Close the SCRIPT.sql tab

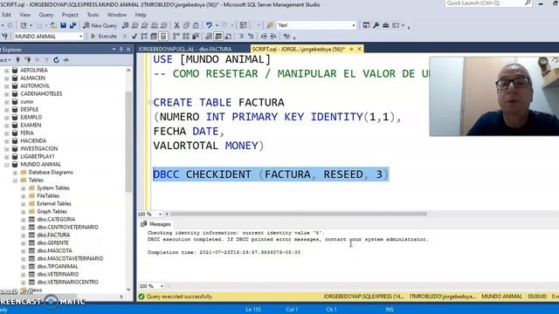(x=359, y=49)
